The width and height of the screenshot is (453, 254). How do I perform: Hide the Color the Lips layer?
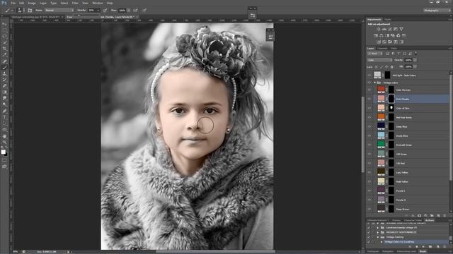click(x=369, y=90)
